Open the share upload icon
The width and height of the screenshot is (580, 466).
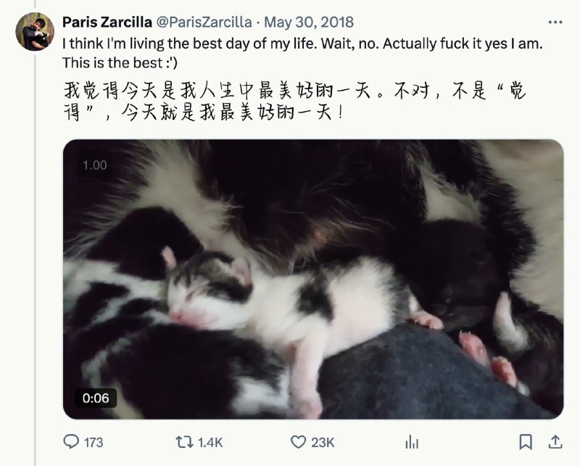pos(555,442)
